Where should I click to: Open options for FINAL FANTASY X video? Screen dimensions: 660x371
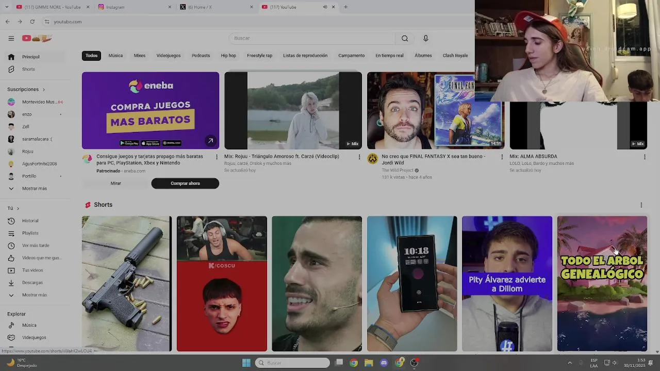coord(502,157)
